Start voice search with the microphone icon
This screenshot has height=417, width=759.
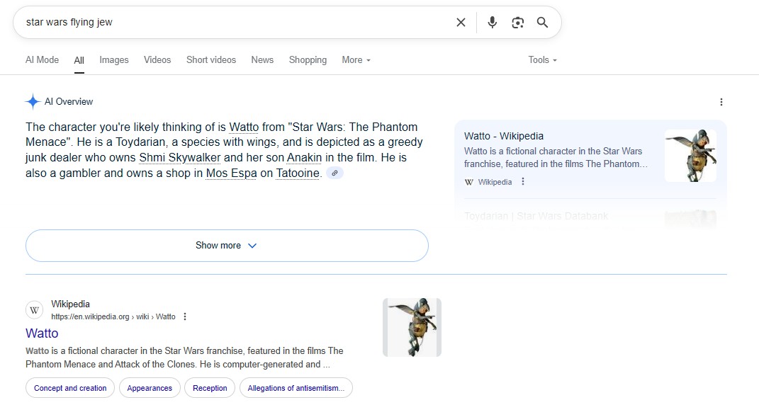(493, 22)
